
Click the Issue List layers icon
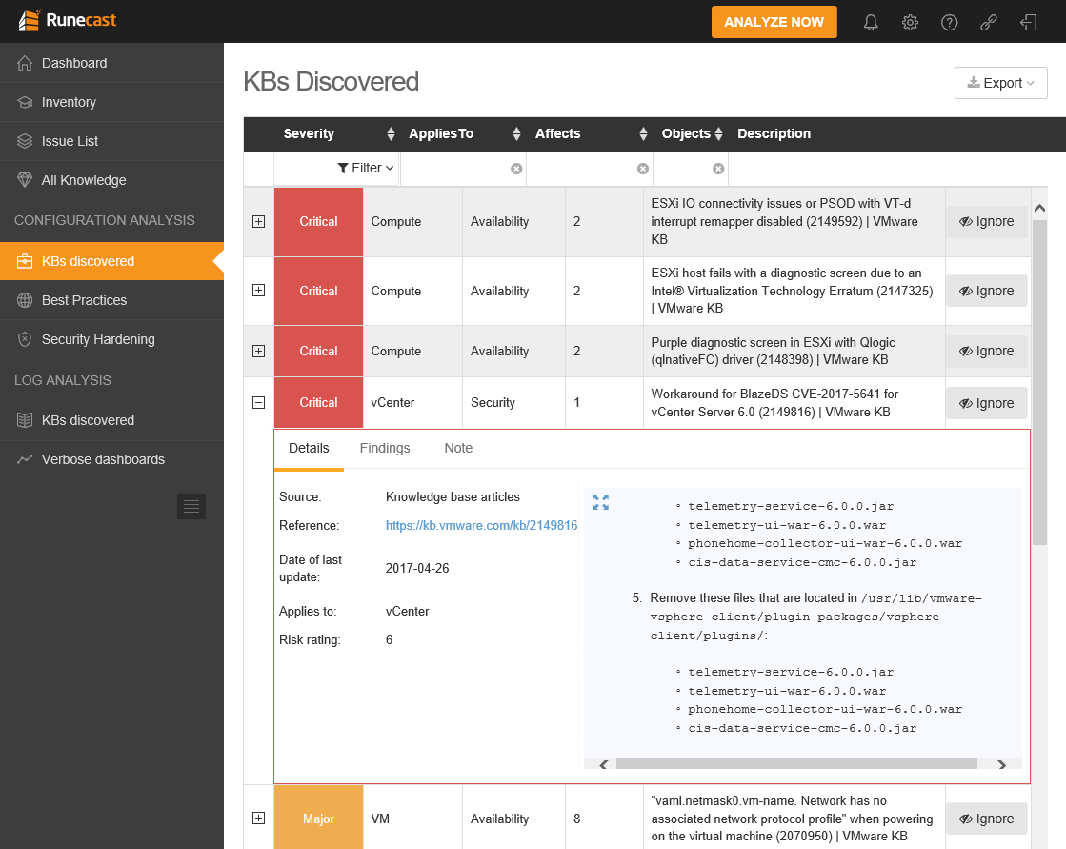click(x=25, y=141)
